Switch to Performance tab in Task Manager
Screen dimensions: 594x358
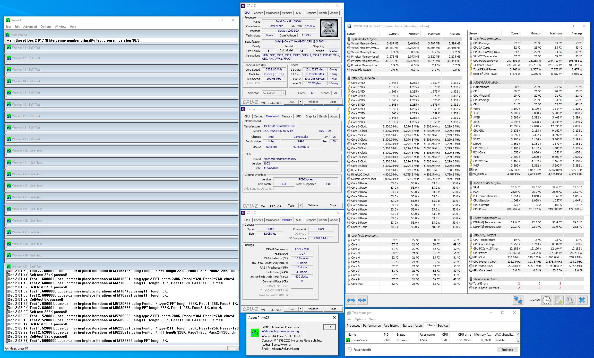coord(372,326)
